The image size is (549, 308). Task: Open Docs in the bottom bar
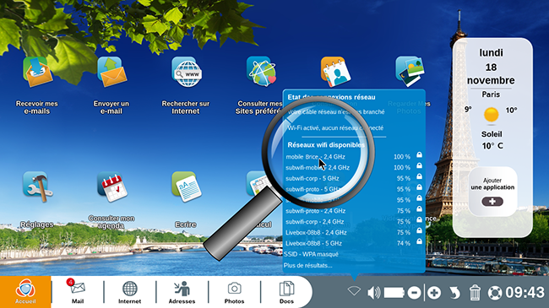tap(286, 292)
